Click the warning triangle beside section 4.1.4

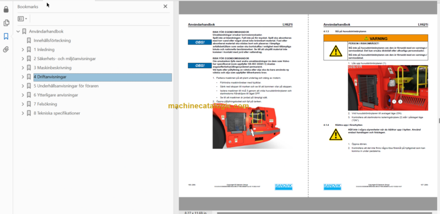(x=336, y=134)
